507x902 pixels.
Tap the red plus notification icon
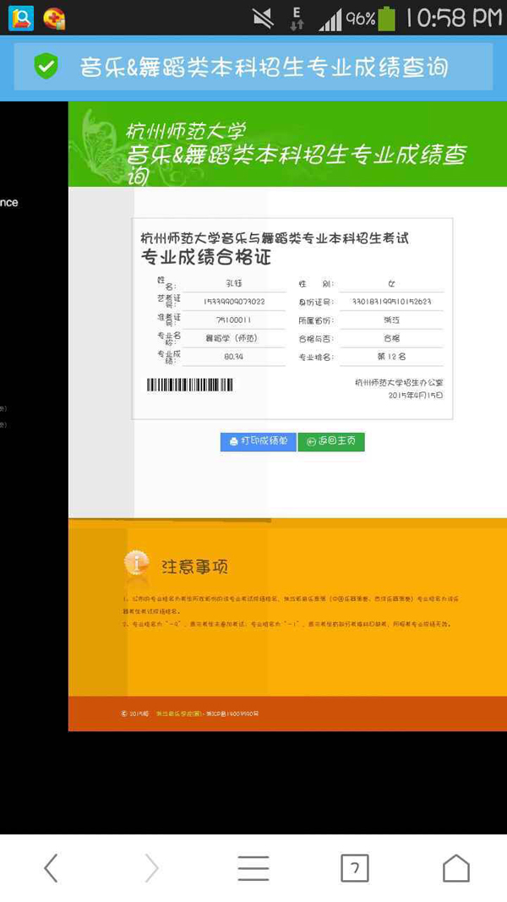(x=54, y=19)
